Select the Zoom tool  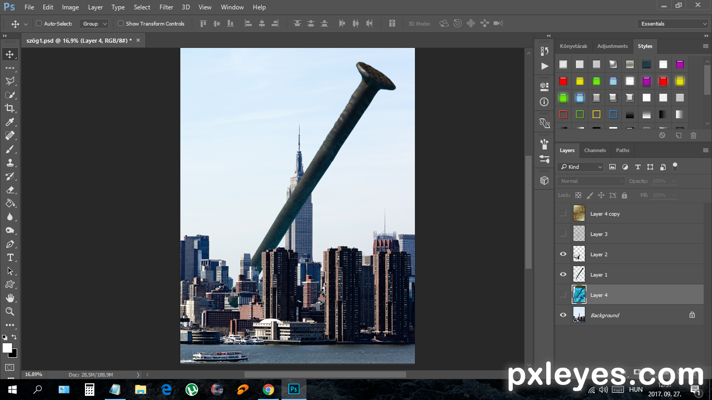[x=9, y=311]
